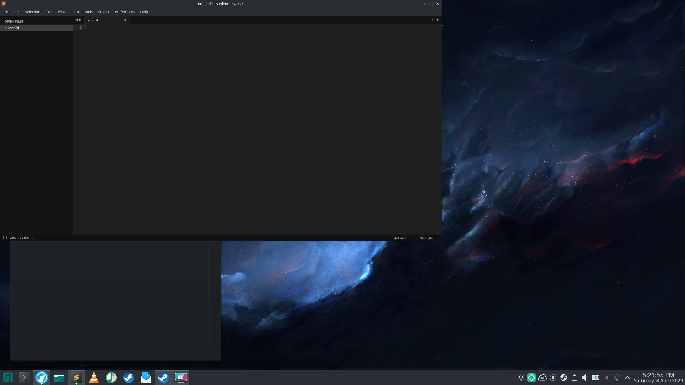Open the Goto menu
The image size is (685, 385).
coord(75,12)
